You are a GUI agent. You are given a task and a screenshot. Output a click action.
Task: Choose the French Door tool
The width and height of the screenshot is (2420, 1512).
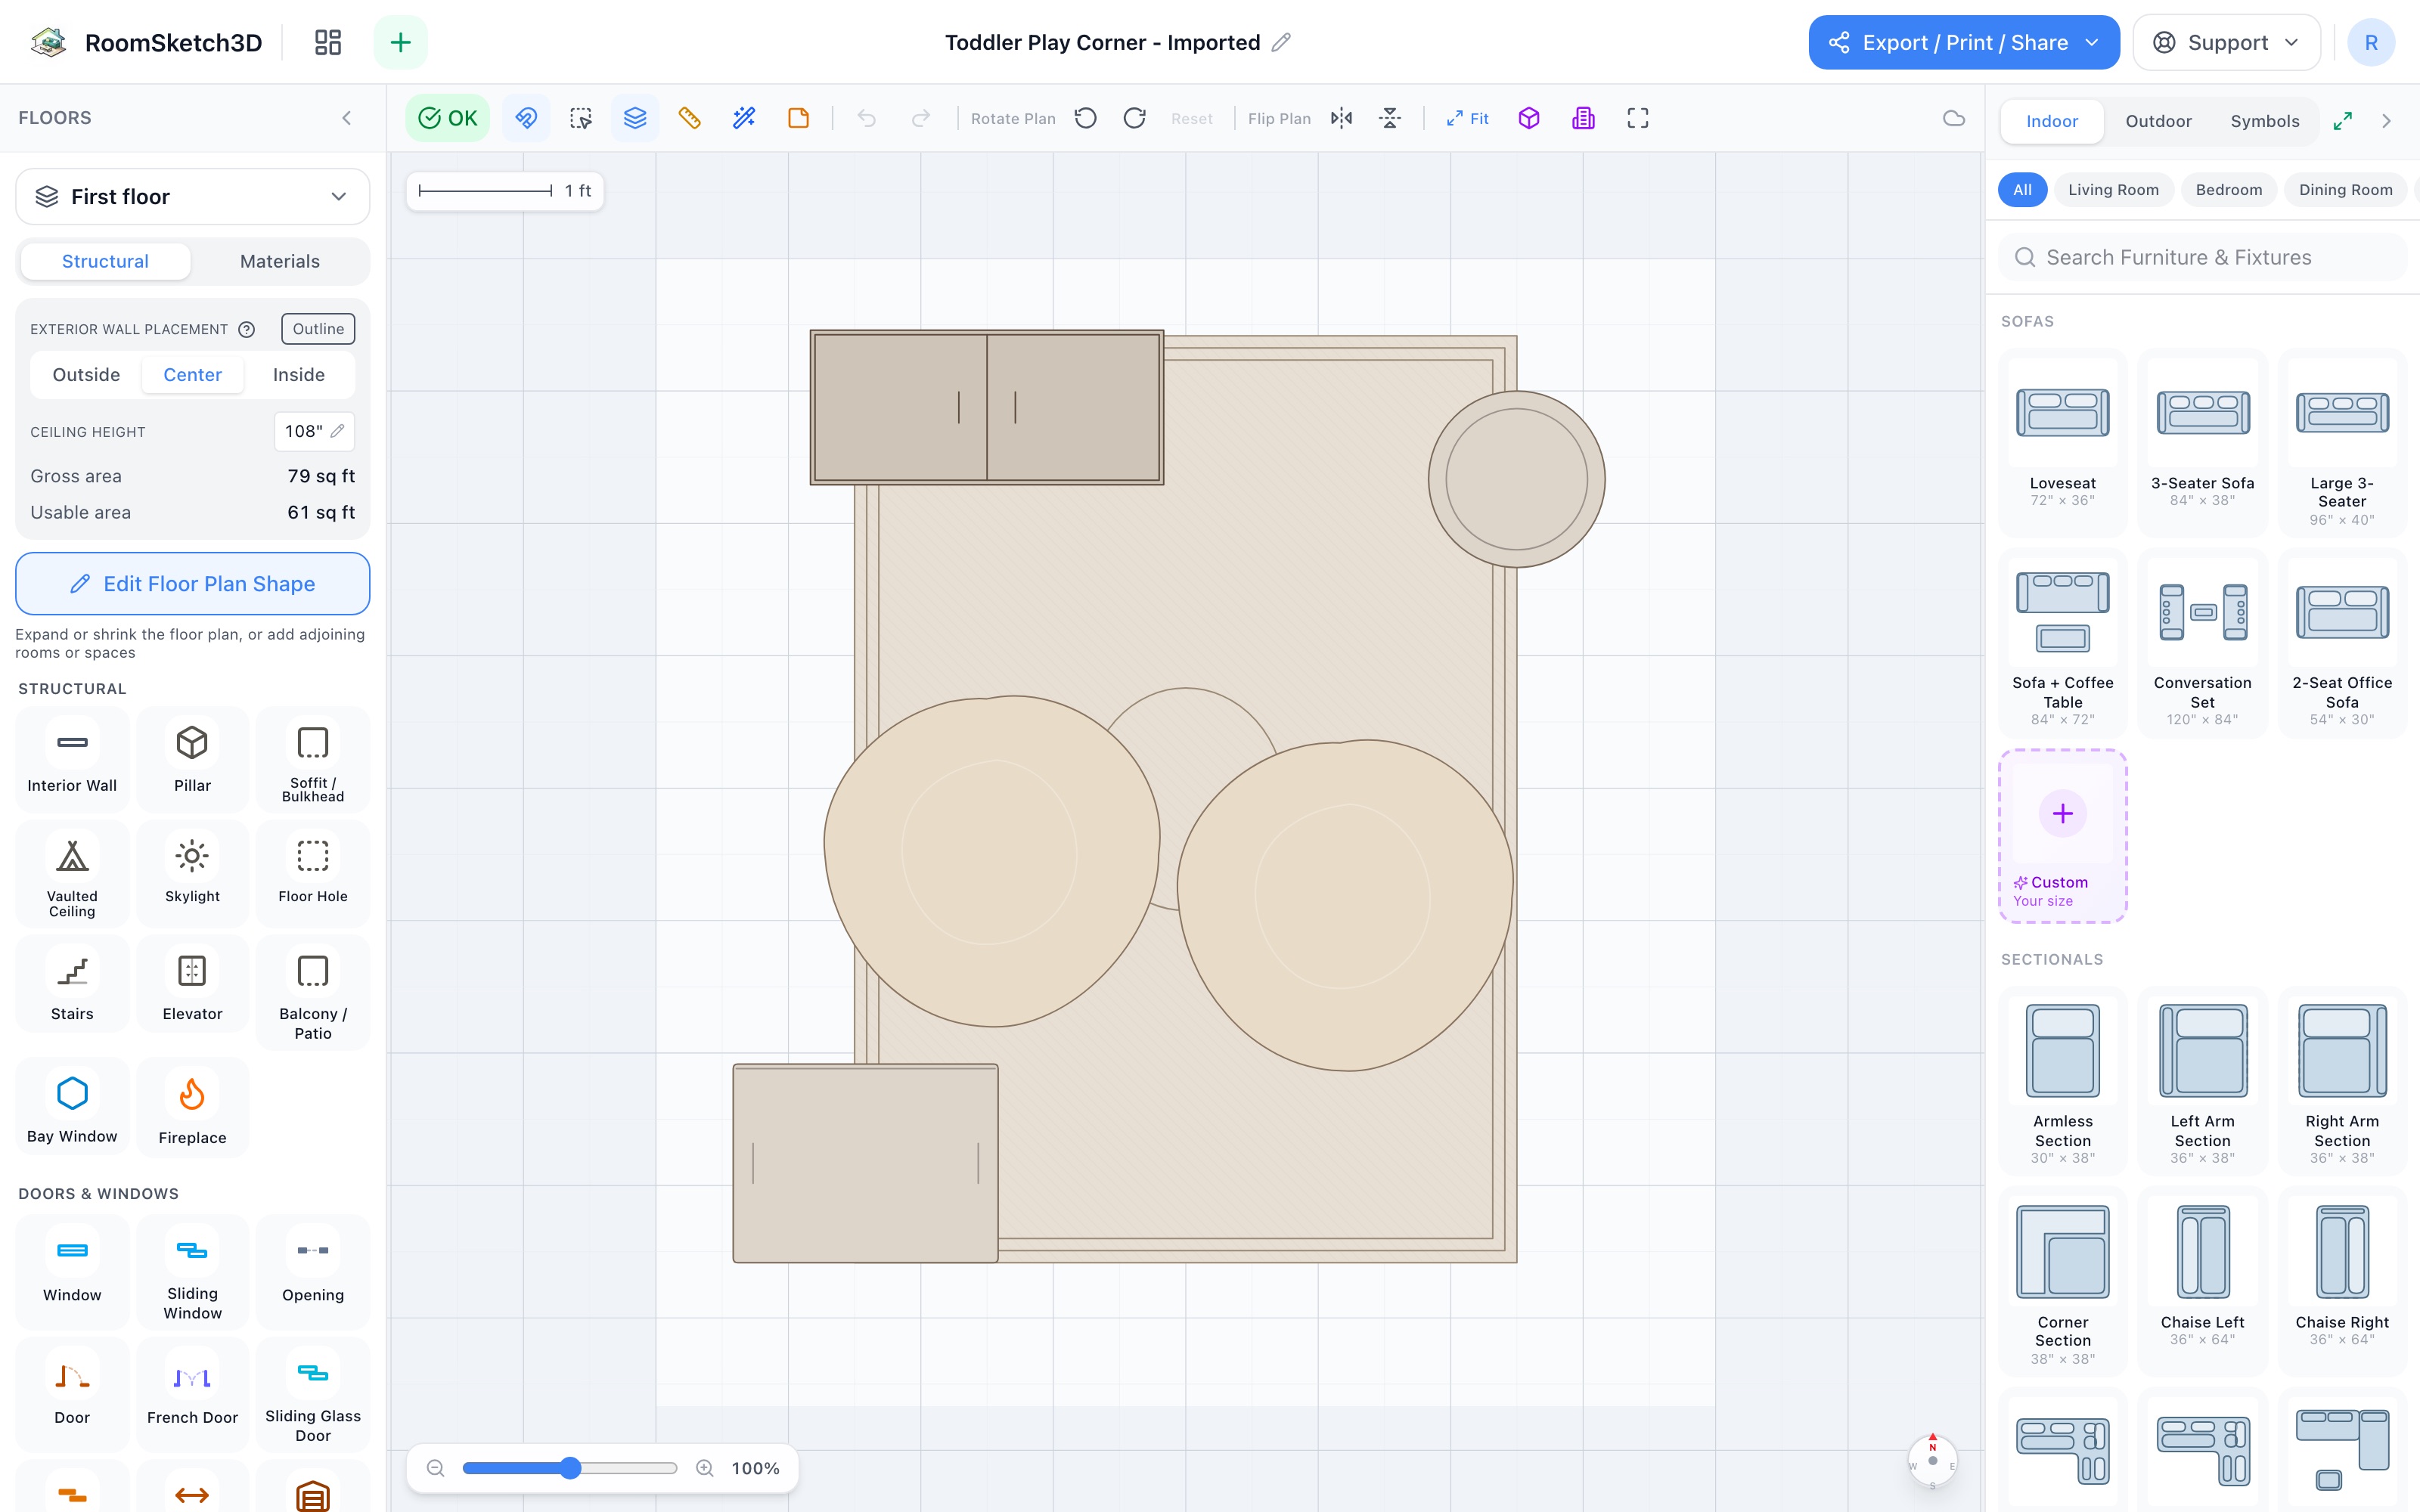pos(192,1395)
